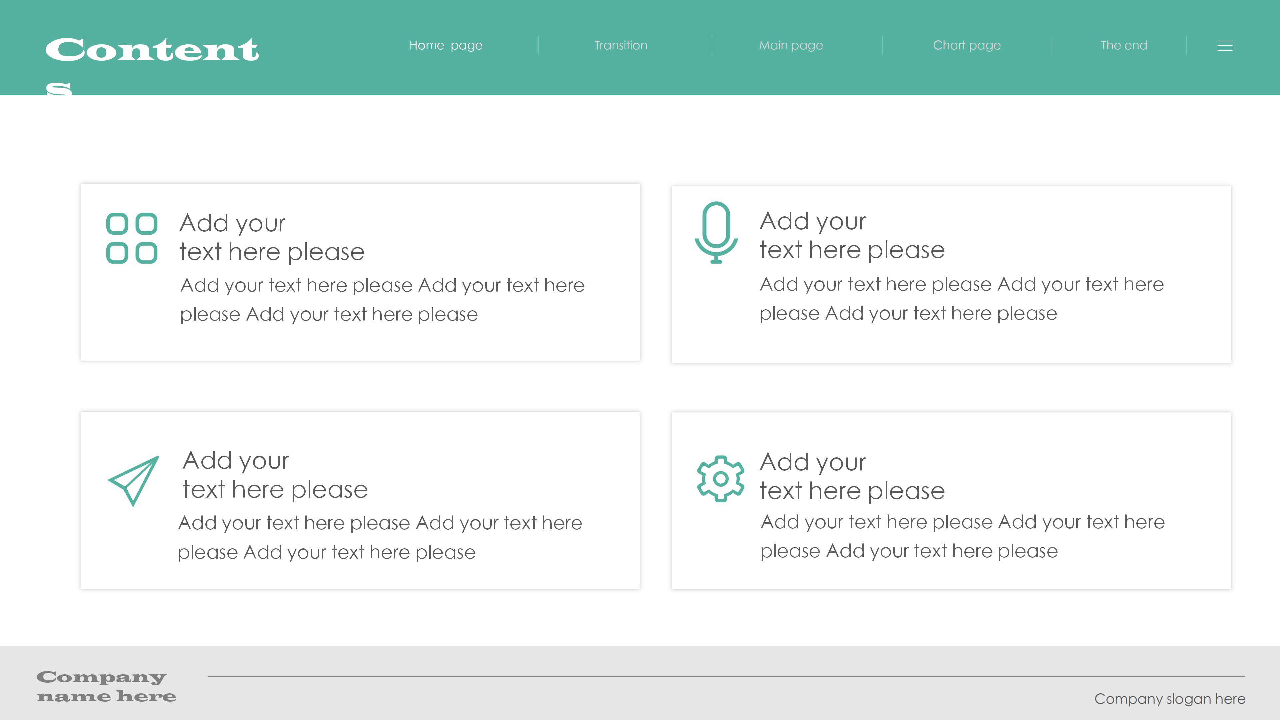Select Main page in navigation
This screenshot has height=720, width=1280.
[791, 45]
